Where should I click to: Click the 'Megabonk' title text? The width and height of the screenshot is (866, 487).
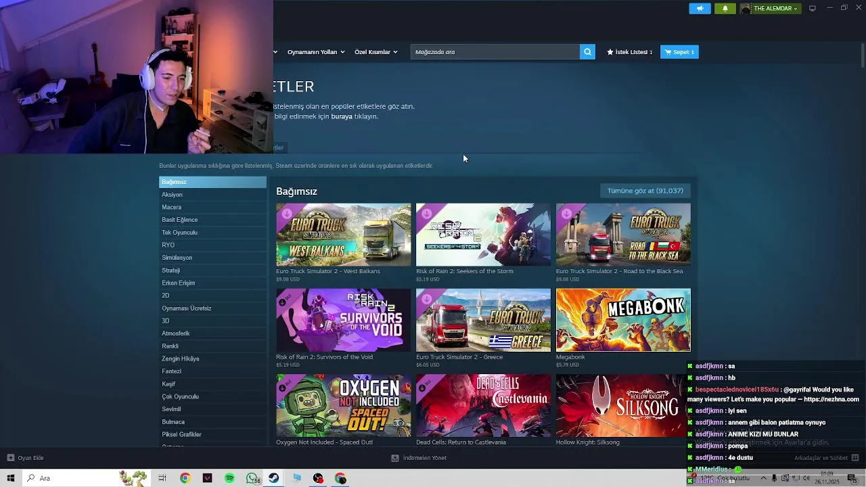(570, 357)
